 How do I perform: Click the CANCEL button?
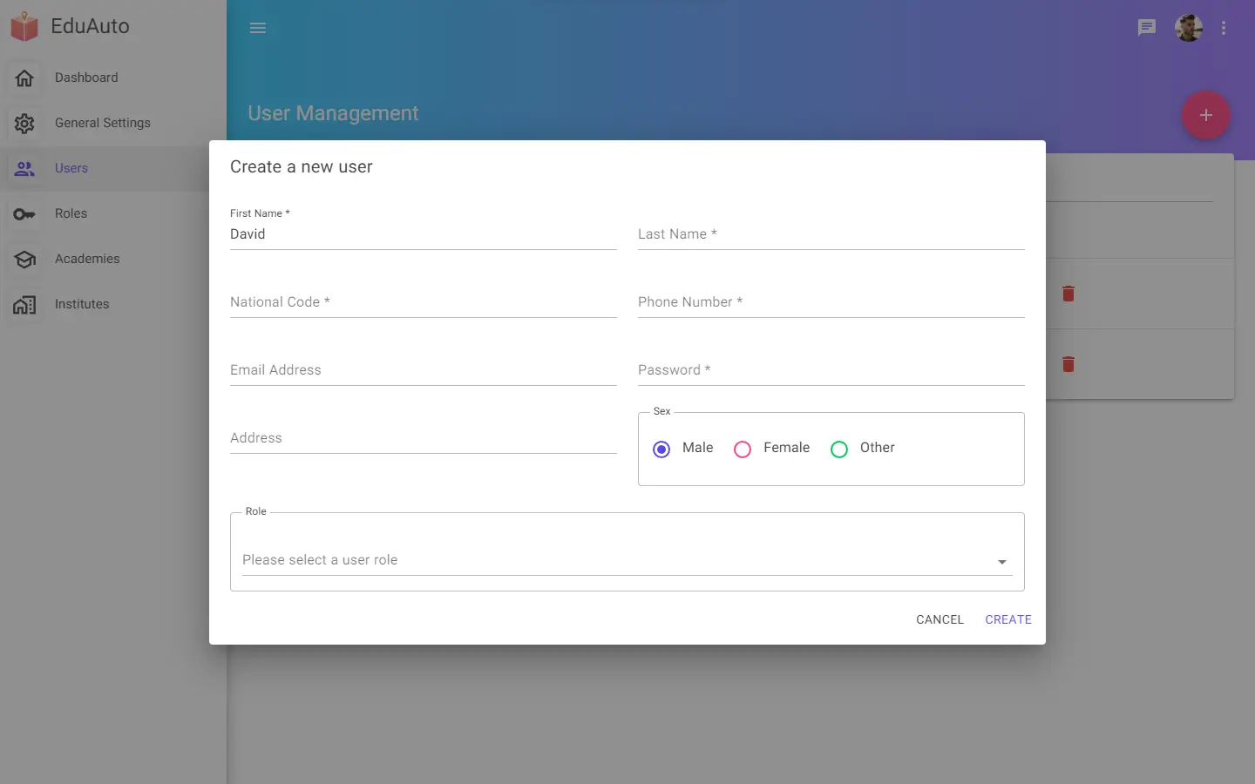point(940,619)
